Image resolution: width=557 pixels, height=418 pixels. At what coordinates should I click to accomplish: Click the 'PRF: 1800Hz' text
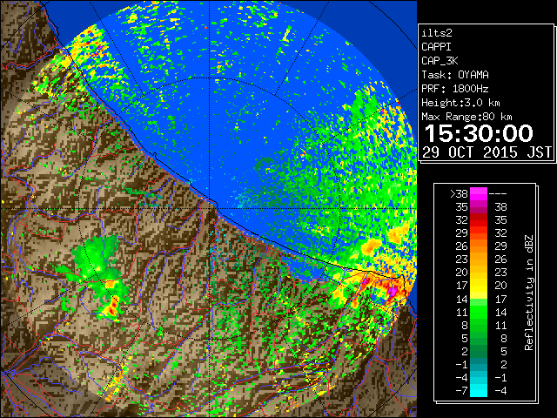point(455,89)
